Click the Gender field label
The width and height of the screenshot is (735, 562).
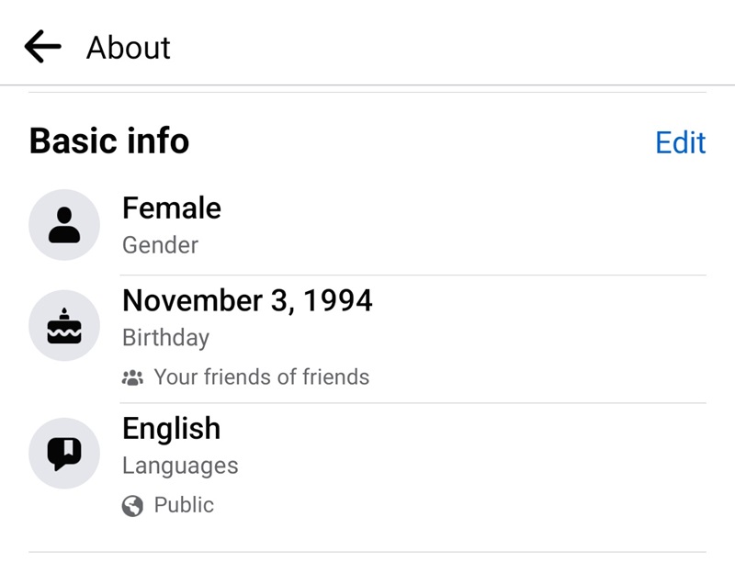[x=160, y=245]
